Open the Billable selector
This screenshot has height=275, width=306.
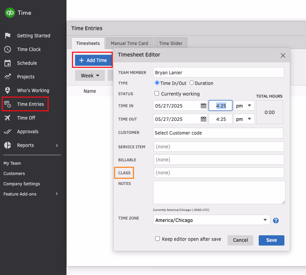click(x=219, y=160)
